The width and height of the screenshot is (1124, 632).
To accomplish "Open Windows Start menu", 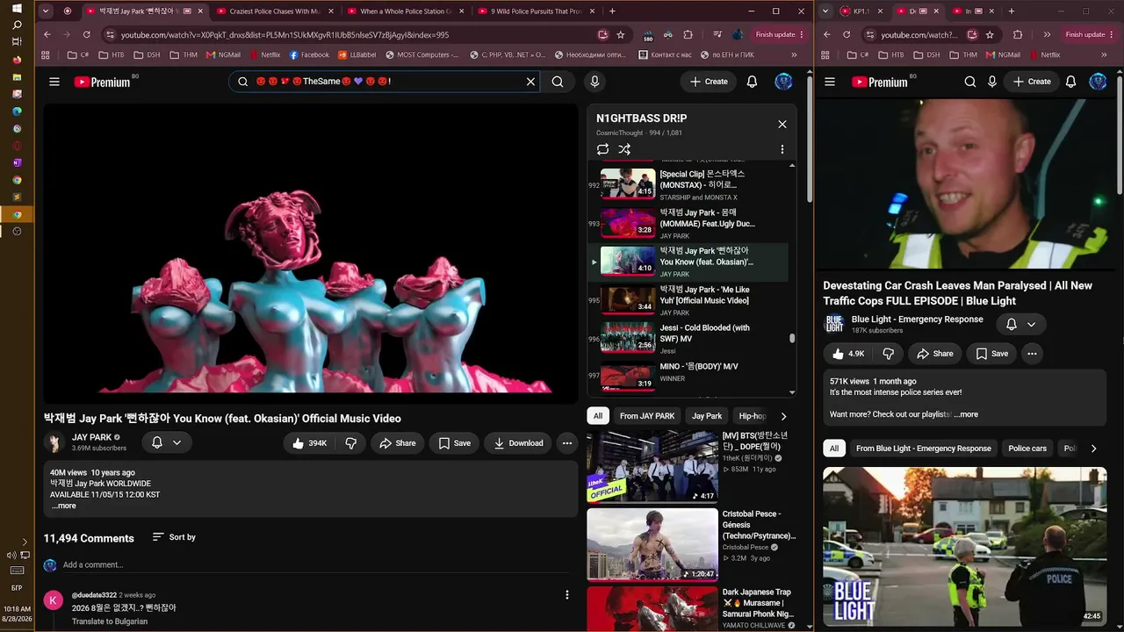I will (x=17, y=8).
